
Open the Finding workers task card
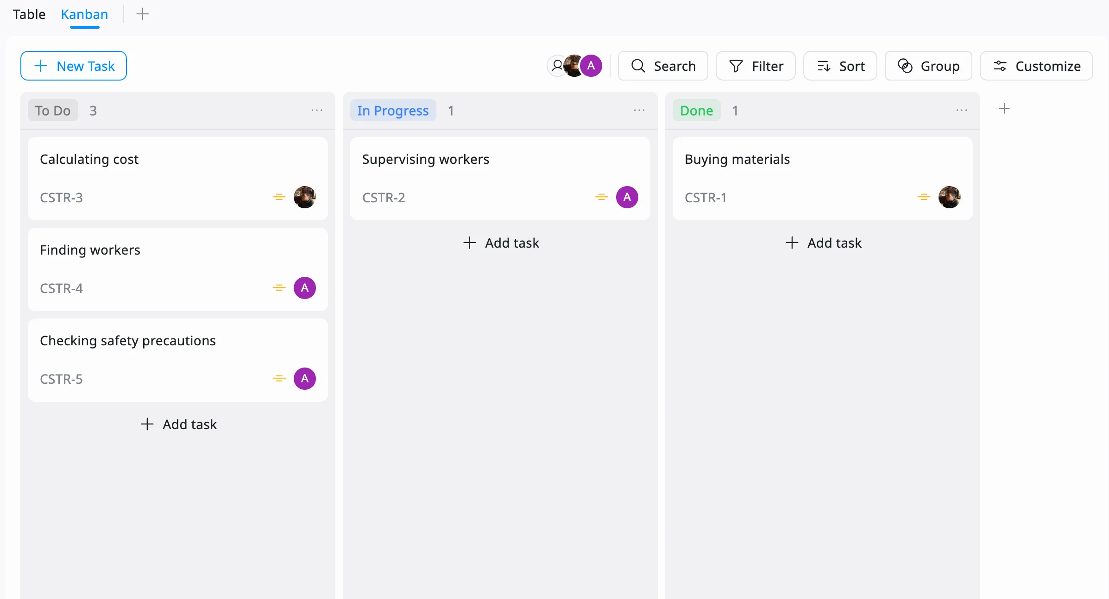[x=178, y=269]
